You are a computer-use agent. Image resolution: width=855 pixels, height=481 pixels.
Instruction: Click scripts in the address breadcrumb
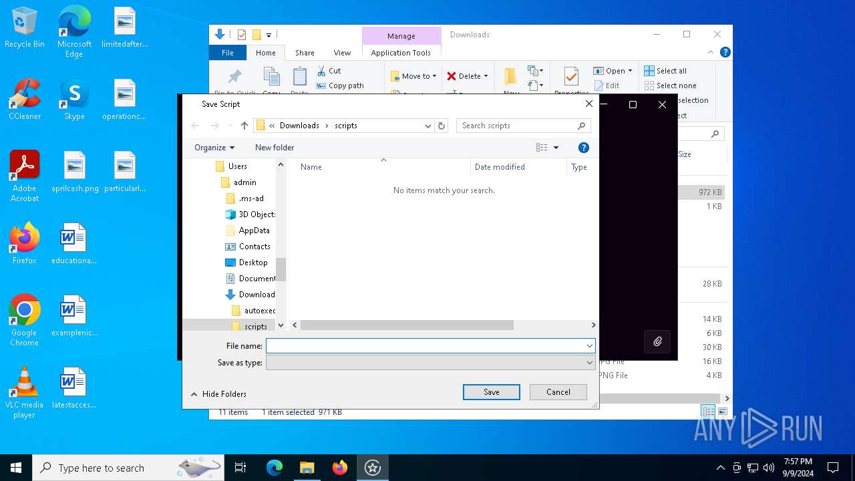click(346, 126)
